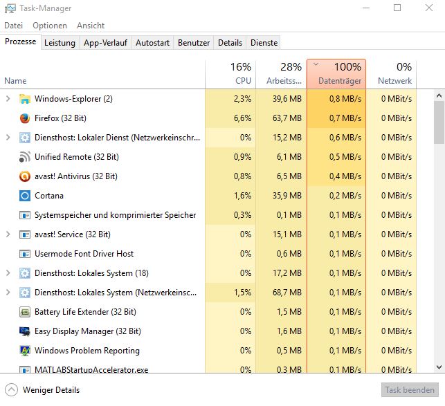
Task: Sort by the Netzwerk column header
Action: coord(391,74)
